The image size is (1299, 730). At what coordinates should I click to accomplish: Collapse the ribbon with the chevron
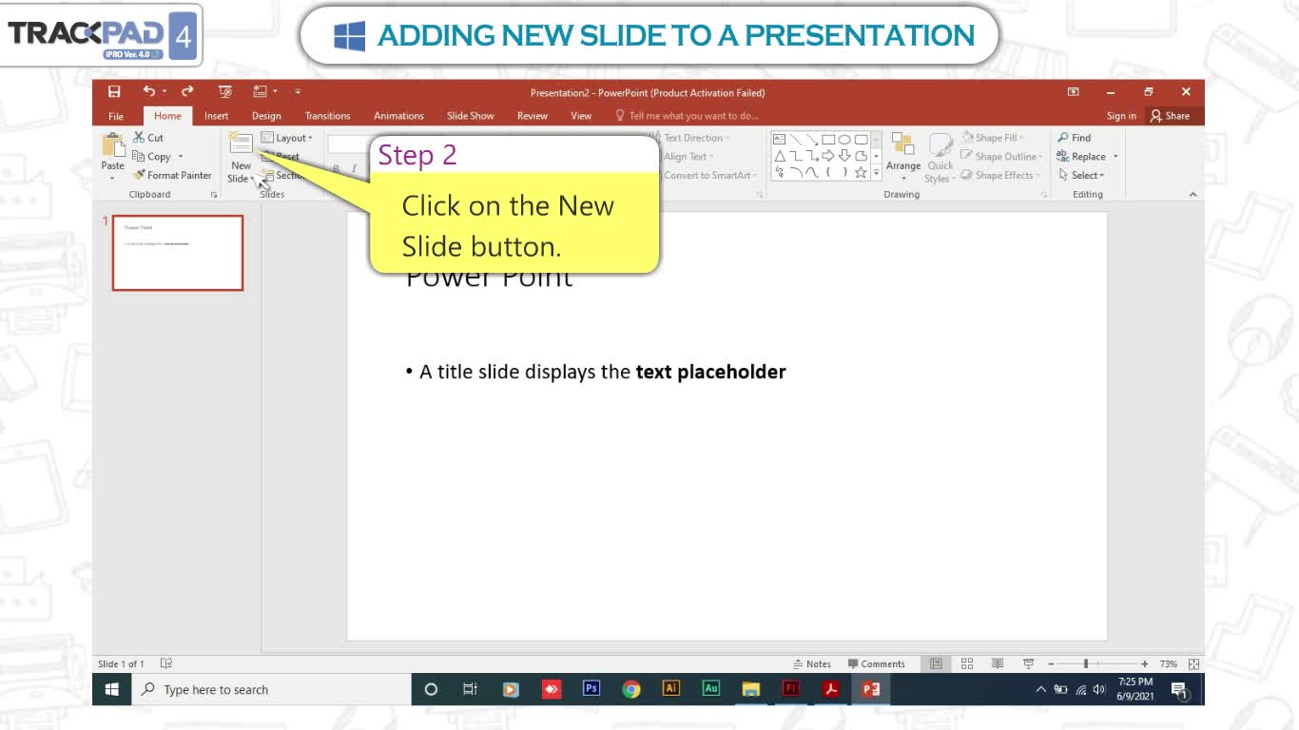pos(1193,195)
